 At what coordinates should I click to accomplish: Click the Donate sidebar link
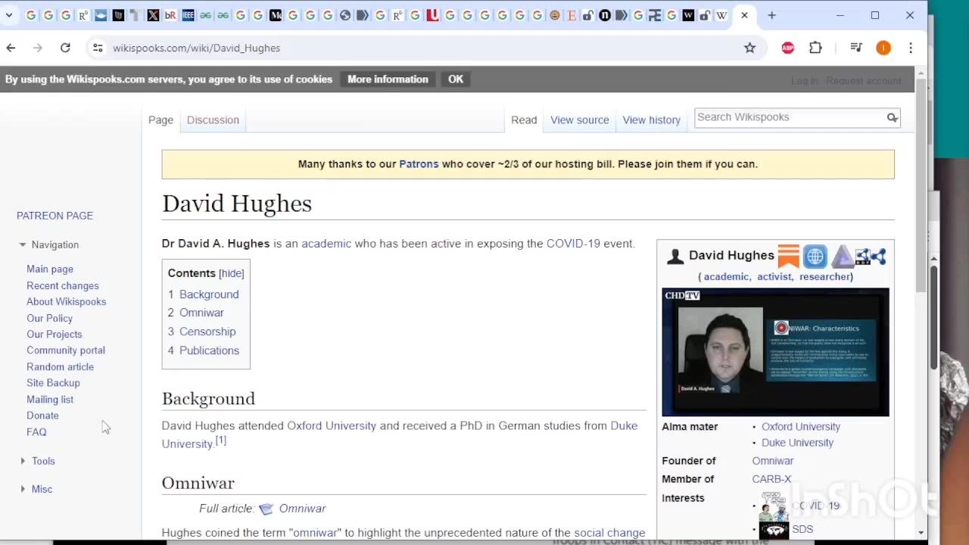pos(42,416)
